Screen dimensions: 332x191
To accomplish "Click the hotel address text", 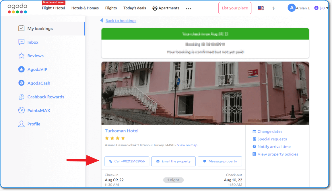I will point(139,145).
